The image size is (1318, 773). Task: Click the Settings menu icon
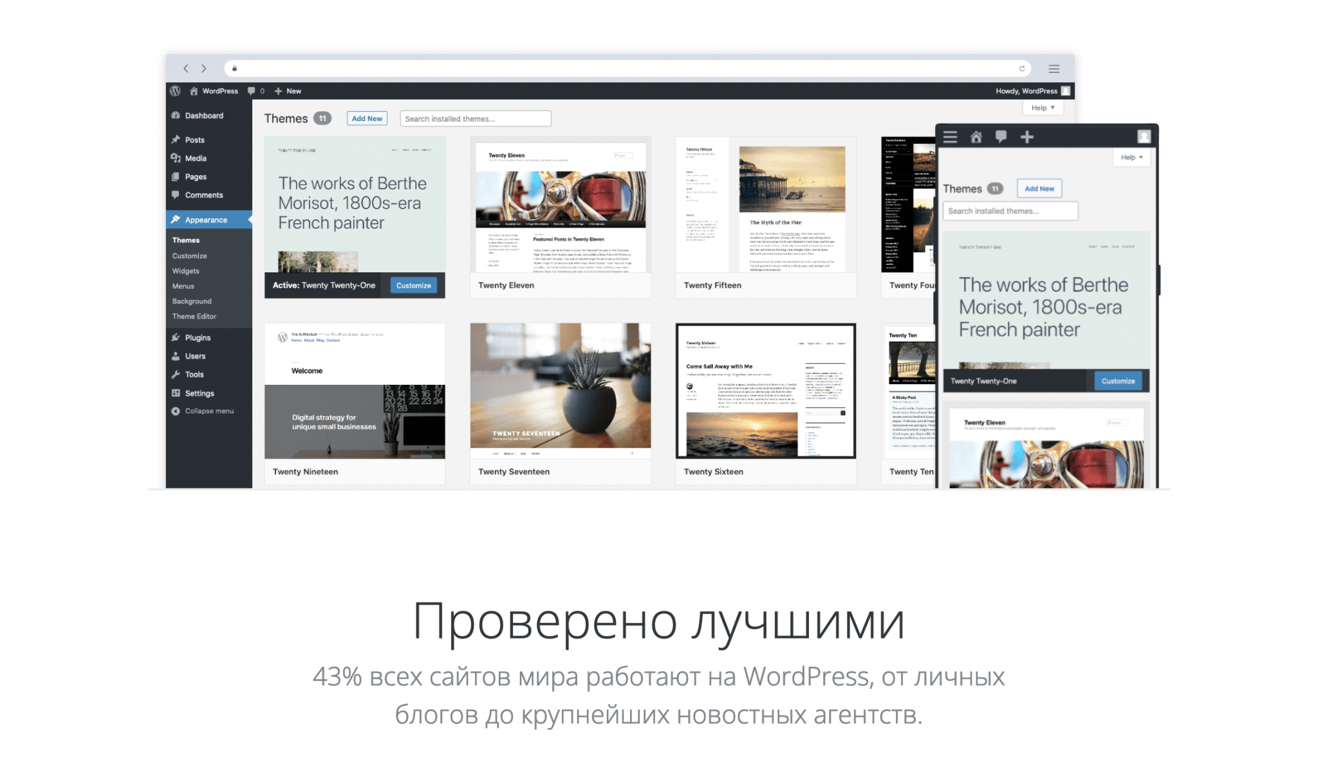[x=180, y=392]
